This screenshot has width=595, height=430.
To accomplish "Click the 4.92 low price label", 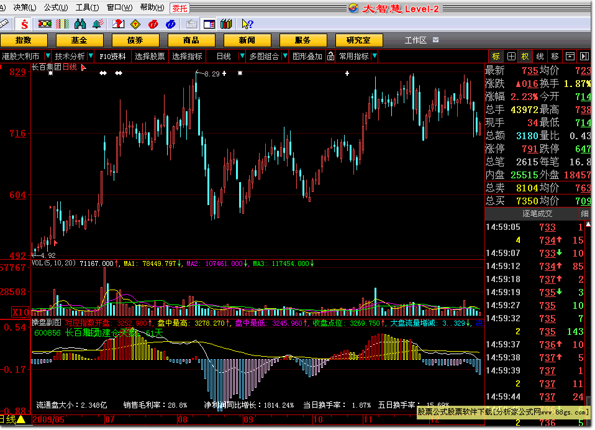I will [x=48, y=255].
